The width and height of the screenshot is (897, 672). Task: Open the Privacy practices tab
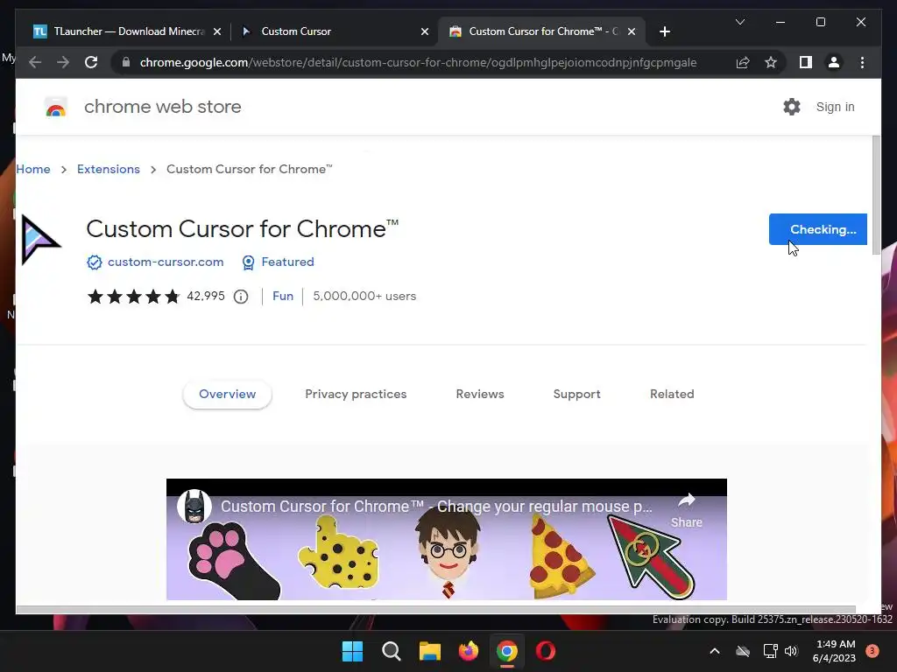point(356,395)
